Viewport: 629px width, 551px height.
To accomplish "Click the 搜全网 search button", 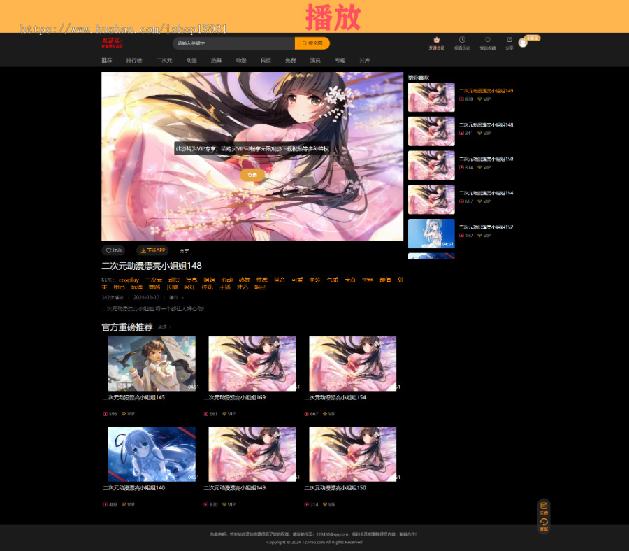I will (x=312, y=43).
